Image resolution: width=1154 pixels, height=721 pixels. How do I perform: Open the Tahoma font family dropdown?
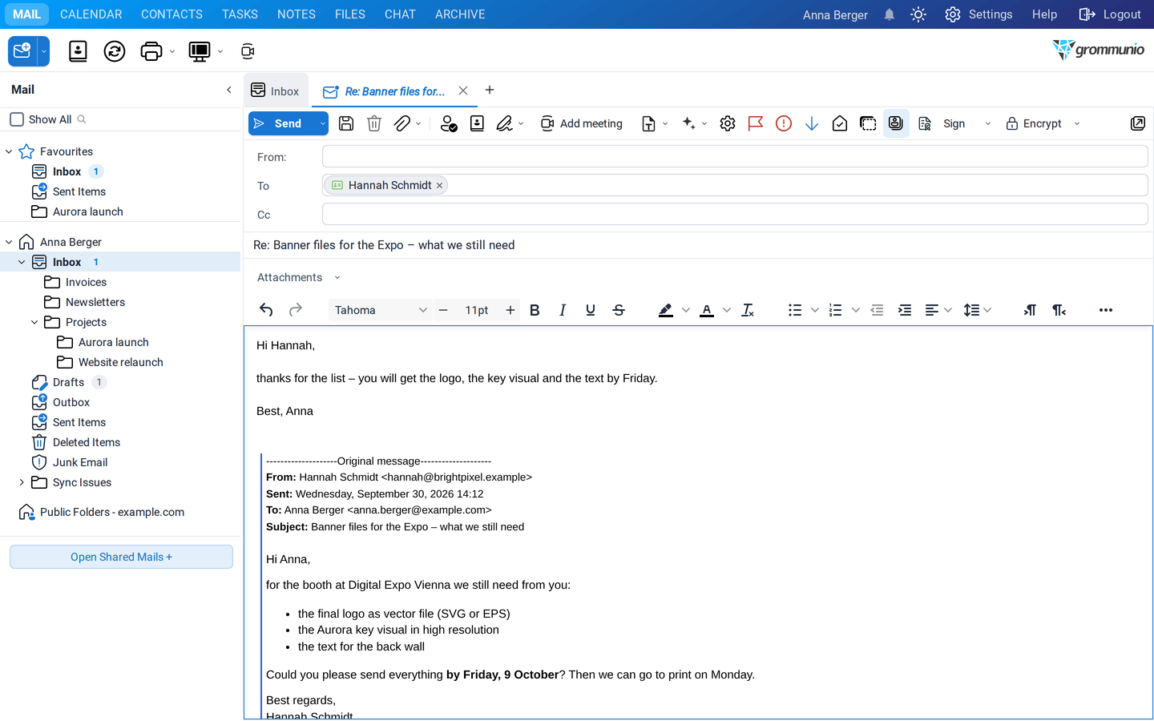click(x=381, y=310)
